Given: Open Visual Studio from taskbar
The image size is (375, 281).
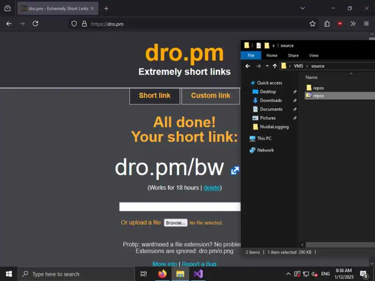Looking at the screenshot, I should click(198, 274).
